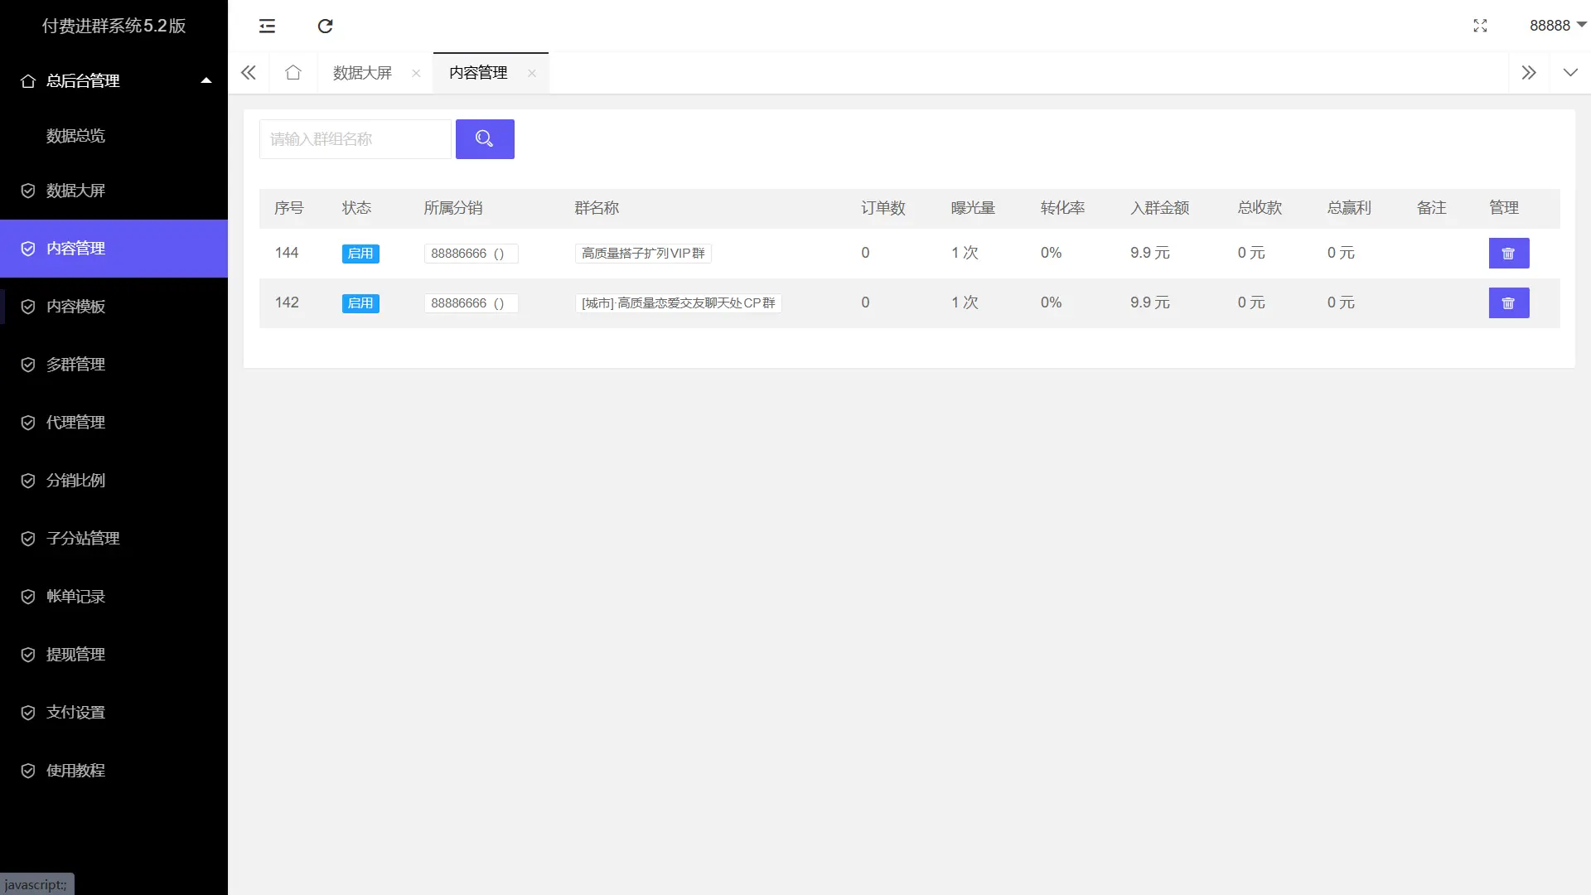This screenshot has height=895, width=1591.
Task: Toggle the 启用 status badge of row 142
Action: coord(360,303)
